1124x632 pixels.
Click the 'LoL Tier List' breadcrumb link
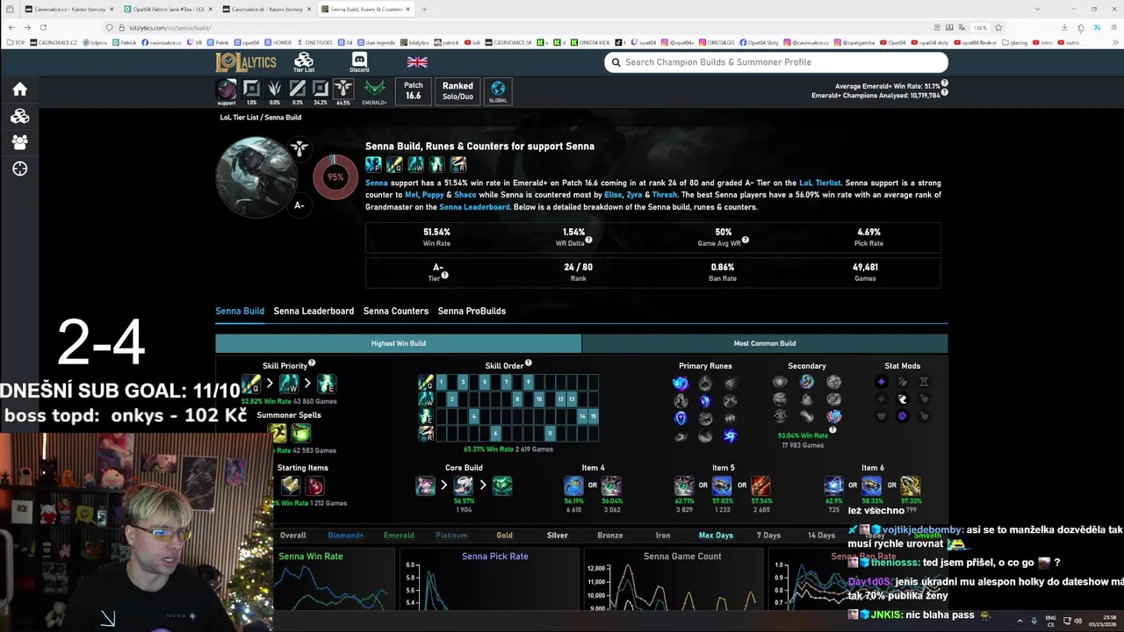coord(239,117)
